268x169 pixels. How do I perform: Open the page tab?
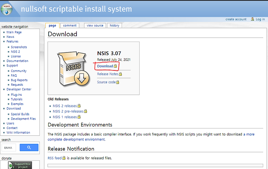(52, 25)
